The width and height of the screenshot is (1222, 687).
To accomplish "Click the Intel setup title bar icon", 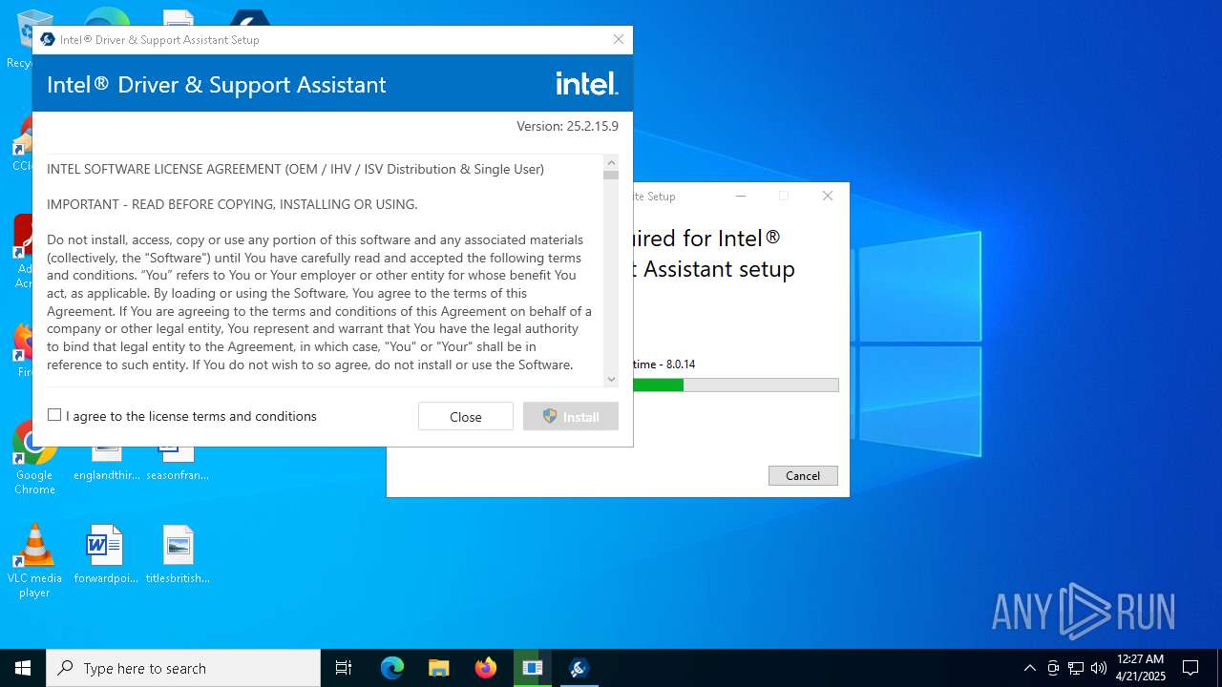I will [48, 39].
